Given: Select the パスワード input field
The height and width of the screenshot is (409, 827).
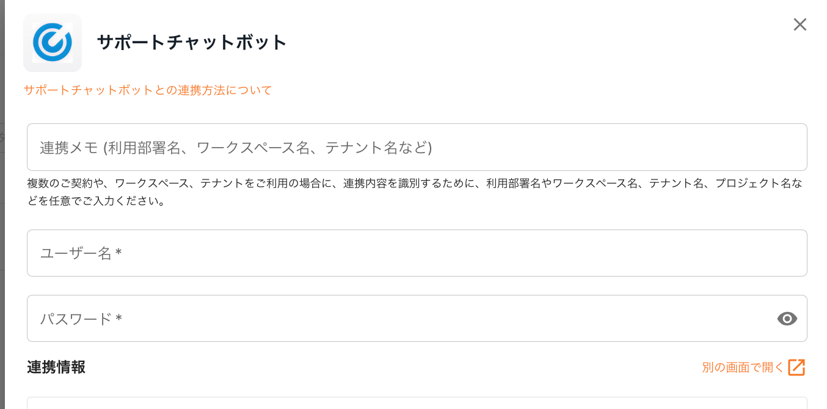Looking at the screenshot, I should pos(397,319).
